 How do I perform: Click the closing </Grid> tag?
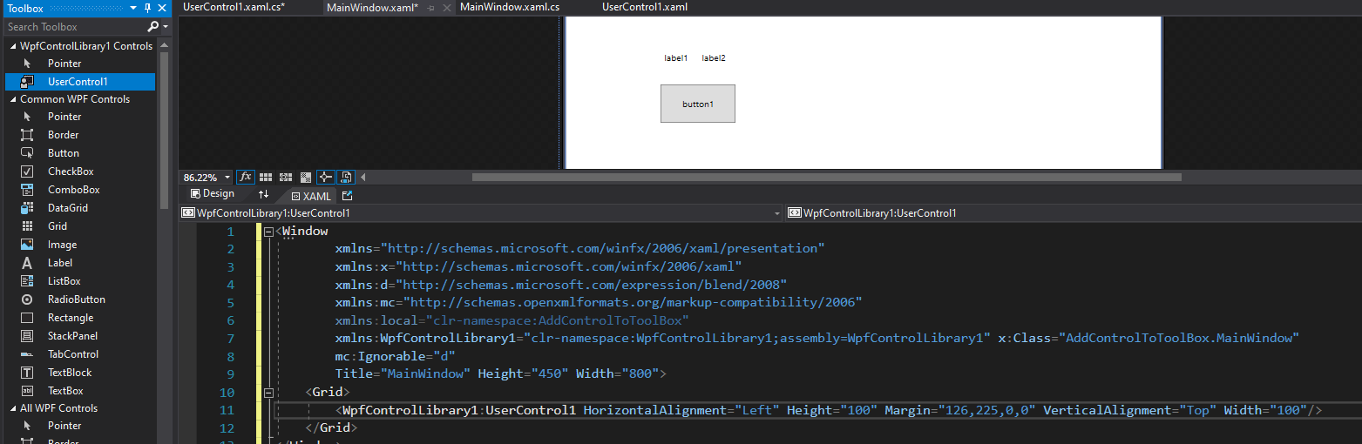tap(331, 428)
